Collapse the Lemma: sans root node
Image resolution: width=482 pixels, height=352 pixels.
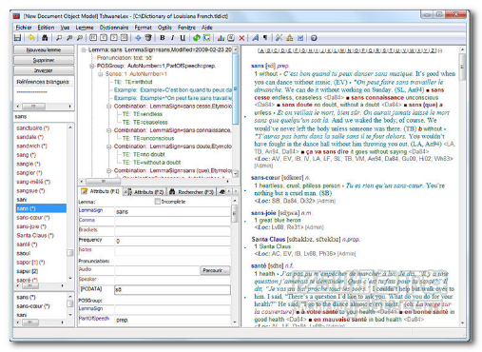tap(84, 50)
